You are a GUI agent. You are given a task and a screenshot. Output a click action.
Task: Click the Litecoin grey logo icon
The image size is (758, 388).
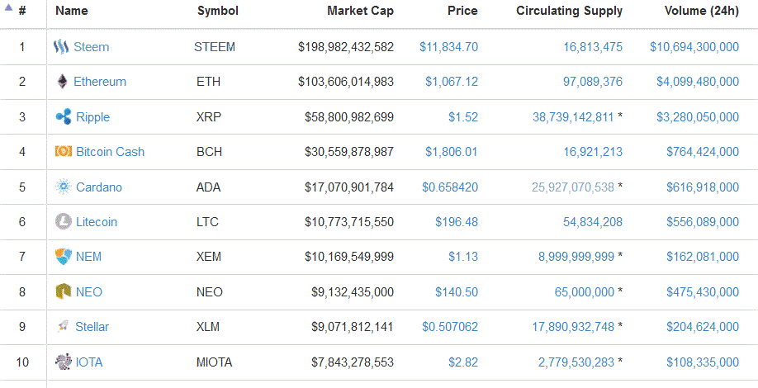[64, 222]
